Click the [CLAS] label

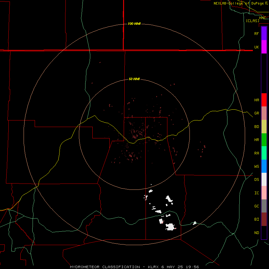click(x=253, y=21)
